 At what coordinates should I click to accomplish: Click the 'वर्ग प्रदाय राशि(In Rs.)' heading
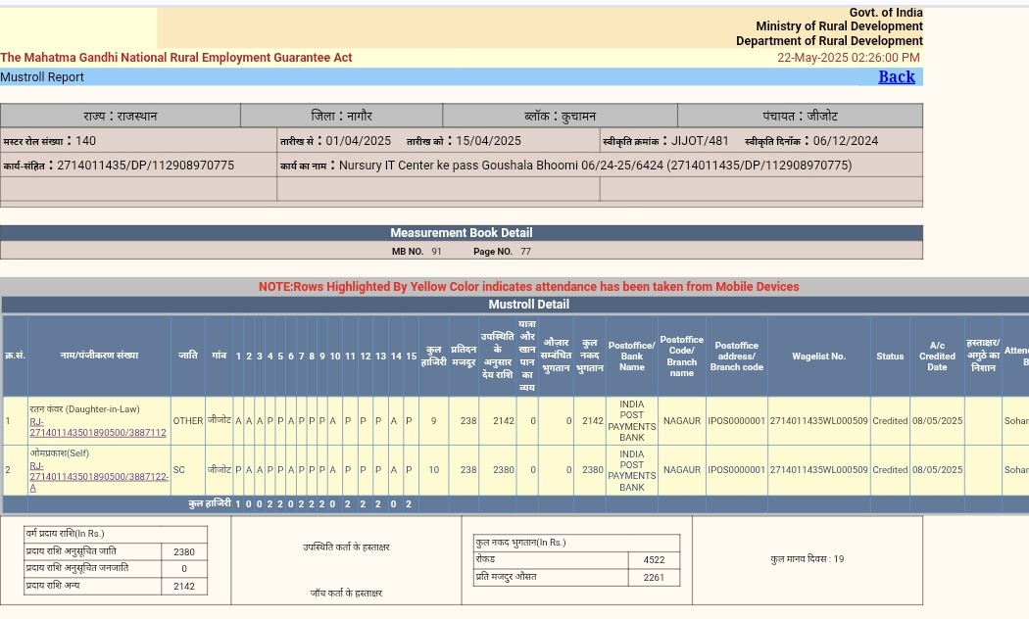[65, 534]
